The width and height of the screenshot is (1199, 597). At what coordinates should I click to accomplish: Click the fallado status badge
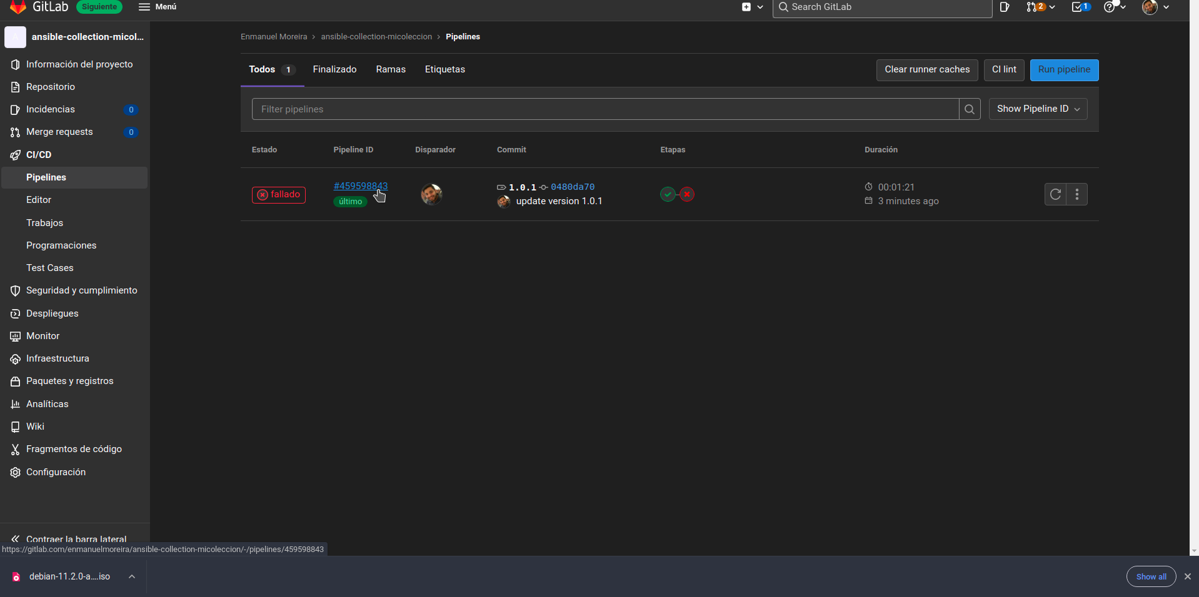(x=279, y=195)
